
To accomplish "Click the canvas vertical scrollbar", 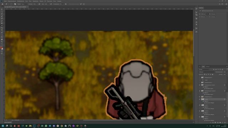I will coord(194,43).
